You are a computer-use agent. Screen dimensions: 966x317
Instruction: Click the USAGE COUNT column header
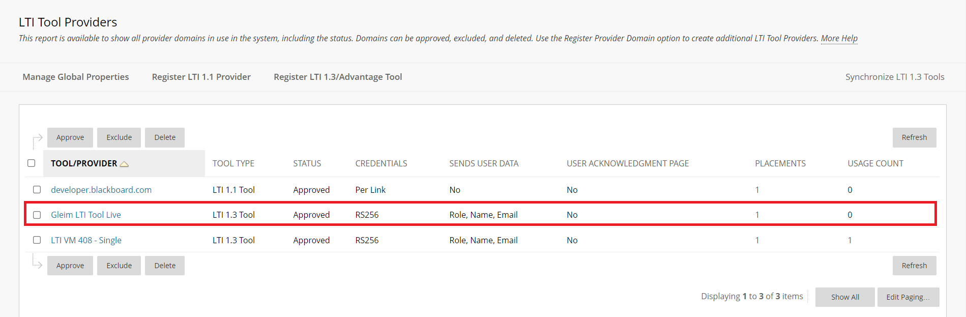[x=875, y=163]
